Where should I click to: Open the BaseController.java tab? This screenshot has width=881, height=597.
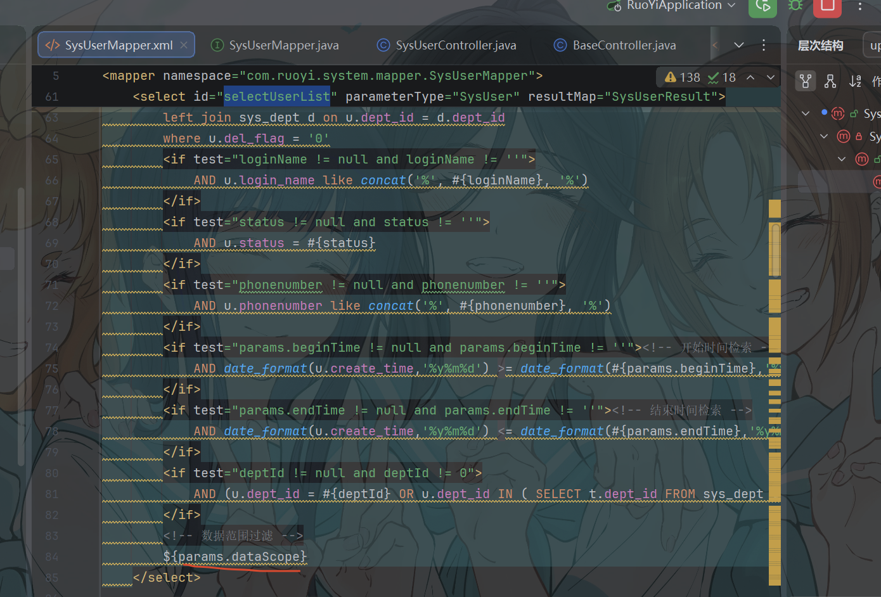coord(615,45)
